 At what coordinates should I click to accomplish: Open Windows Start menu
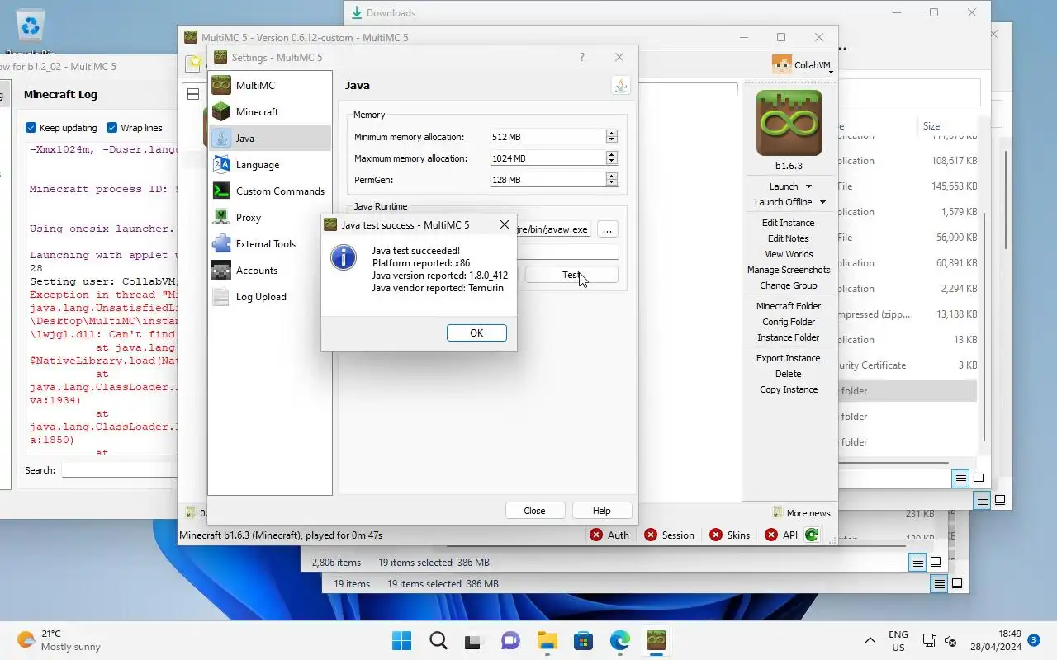(402, 640)
